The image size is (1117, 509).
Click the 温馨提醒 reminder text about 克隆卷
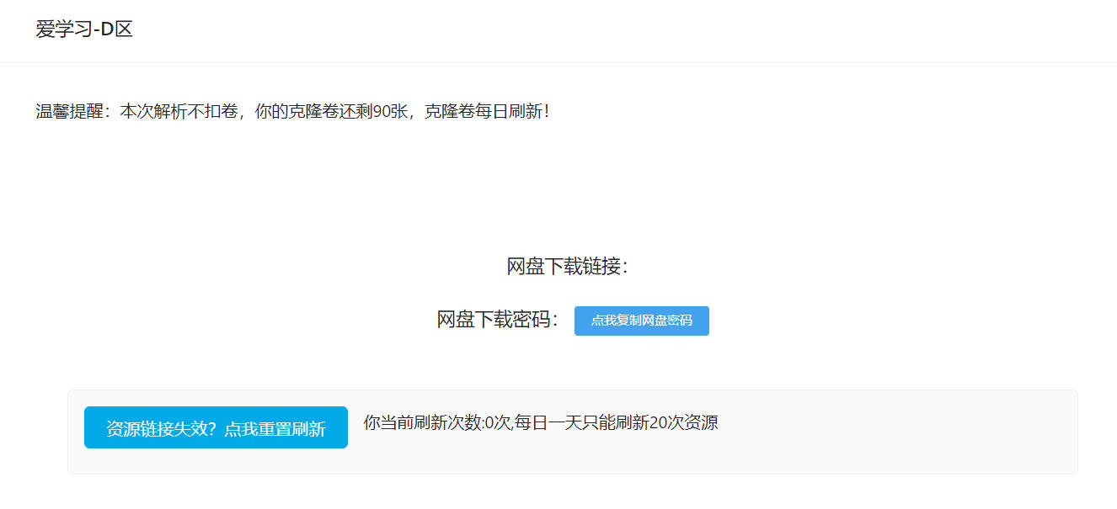click(293, 111)
